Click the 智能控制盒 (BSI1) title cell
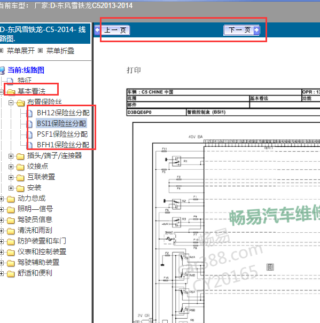Screen dimensions: 320x323 click(253, 112)
